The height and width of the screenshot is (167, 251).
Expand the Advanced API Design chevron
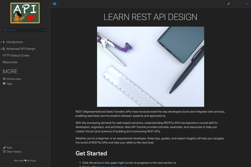coord(1,49)
